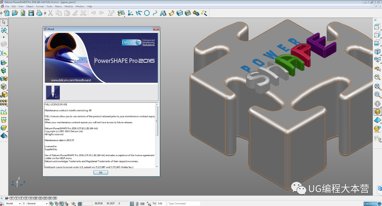
Task: Toggle level 3 button
Action: point(26,198)
